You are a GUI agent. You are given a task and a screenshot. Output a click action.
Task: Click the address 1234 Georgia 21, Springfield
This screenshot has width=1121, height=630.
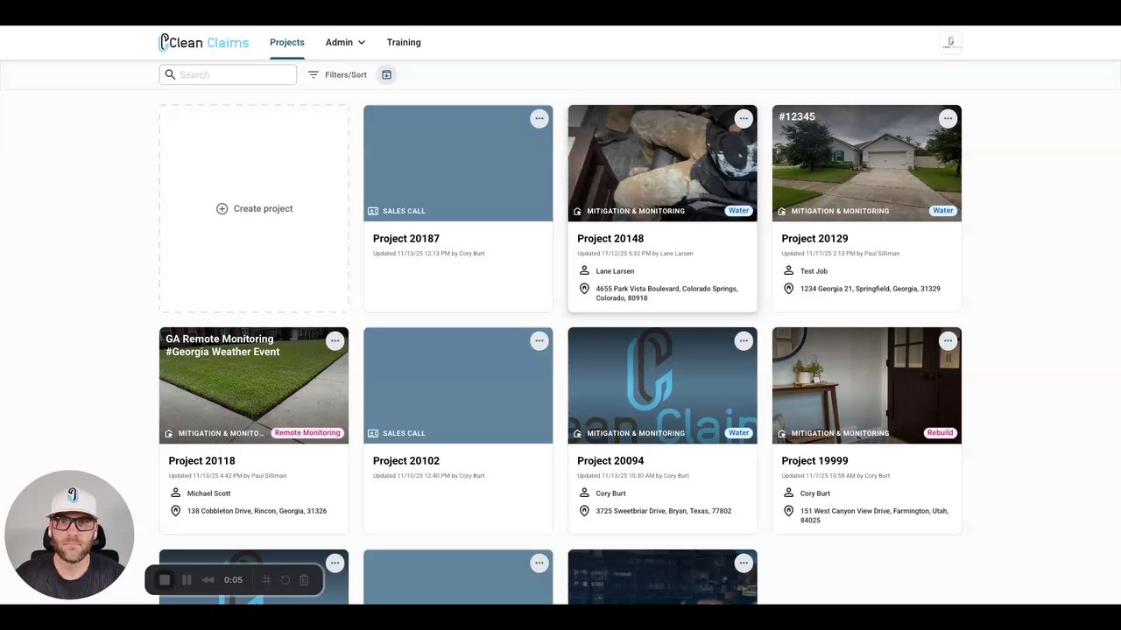[871, 289]
